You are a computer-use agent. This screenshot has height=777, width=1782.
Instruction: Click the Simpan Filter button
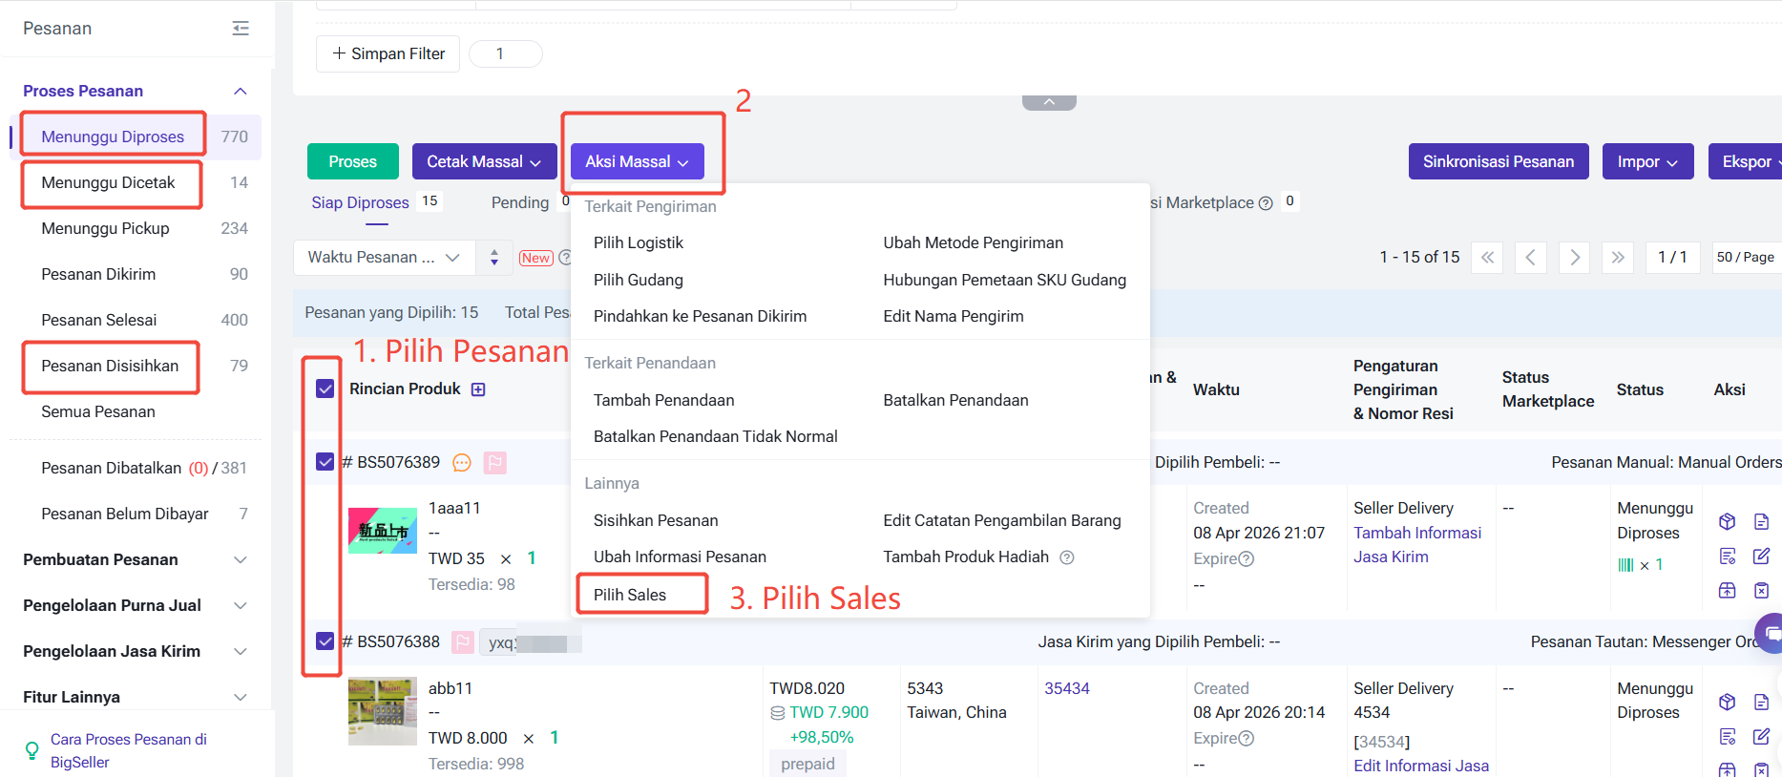[388, 53]
